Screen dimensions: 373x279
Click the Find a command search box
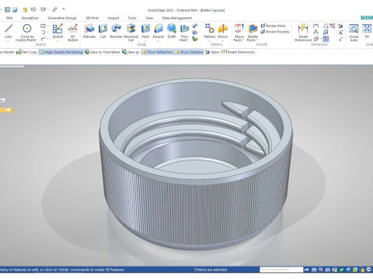pyautogui.click(x=281, y=270)
